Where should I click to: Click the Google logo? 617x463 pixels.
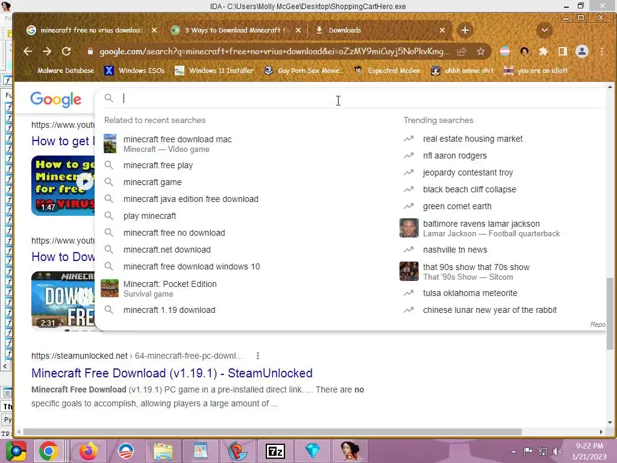56,99
